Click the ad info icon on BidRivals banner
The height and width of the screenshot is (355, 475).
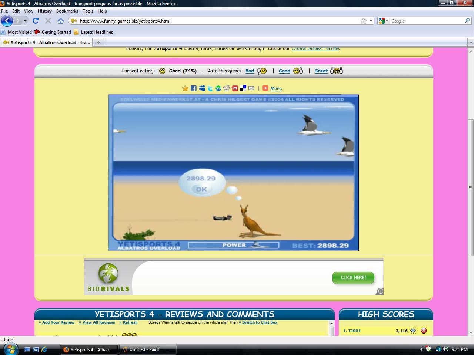380,291
